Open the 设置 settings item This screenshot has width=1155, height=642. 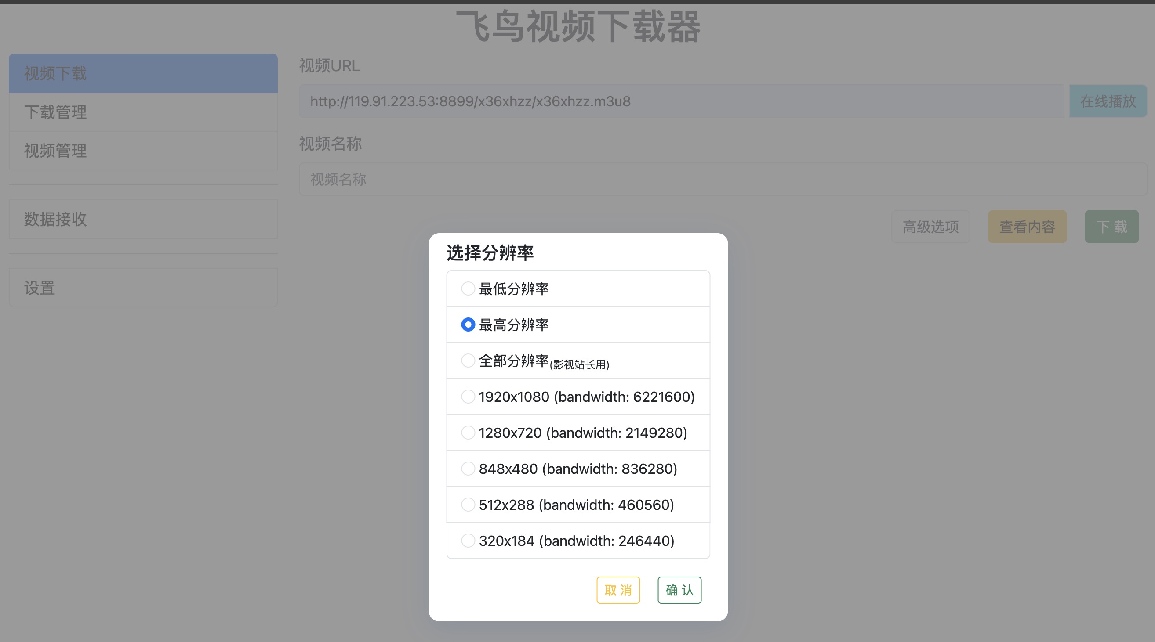point(143,288)
